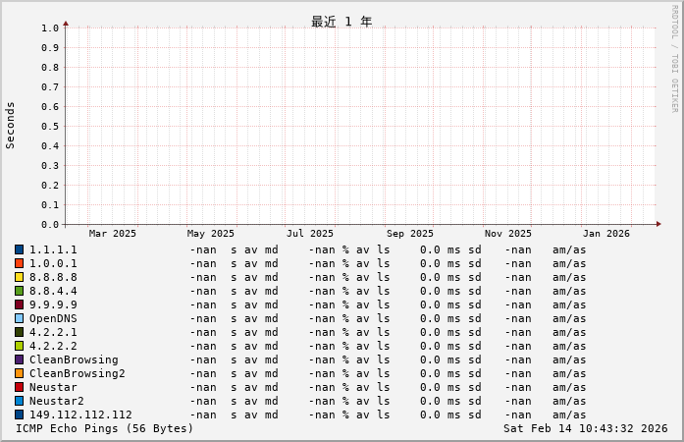Click the light blue OpenDNS swatch
684x442 pixels.
click(19, 318)
